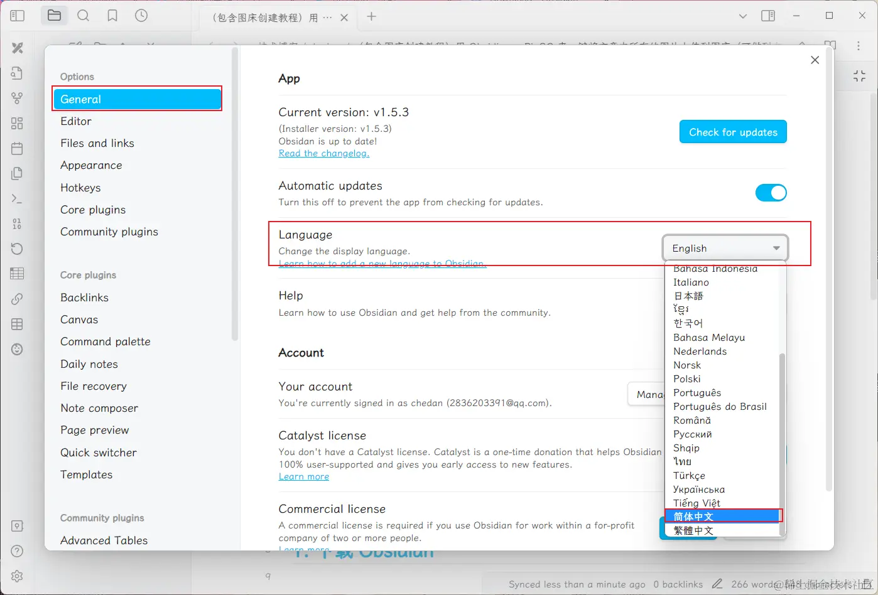The width and height of the screenshot is (878, 595).
Task: Click the chain link ribbon icon
Action: [17, 299]
